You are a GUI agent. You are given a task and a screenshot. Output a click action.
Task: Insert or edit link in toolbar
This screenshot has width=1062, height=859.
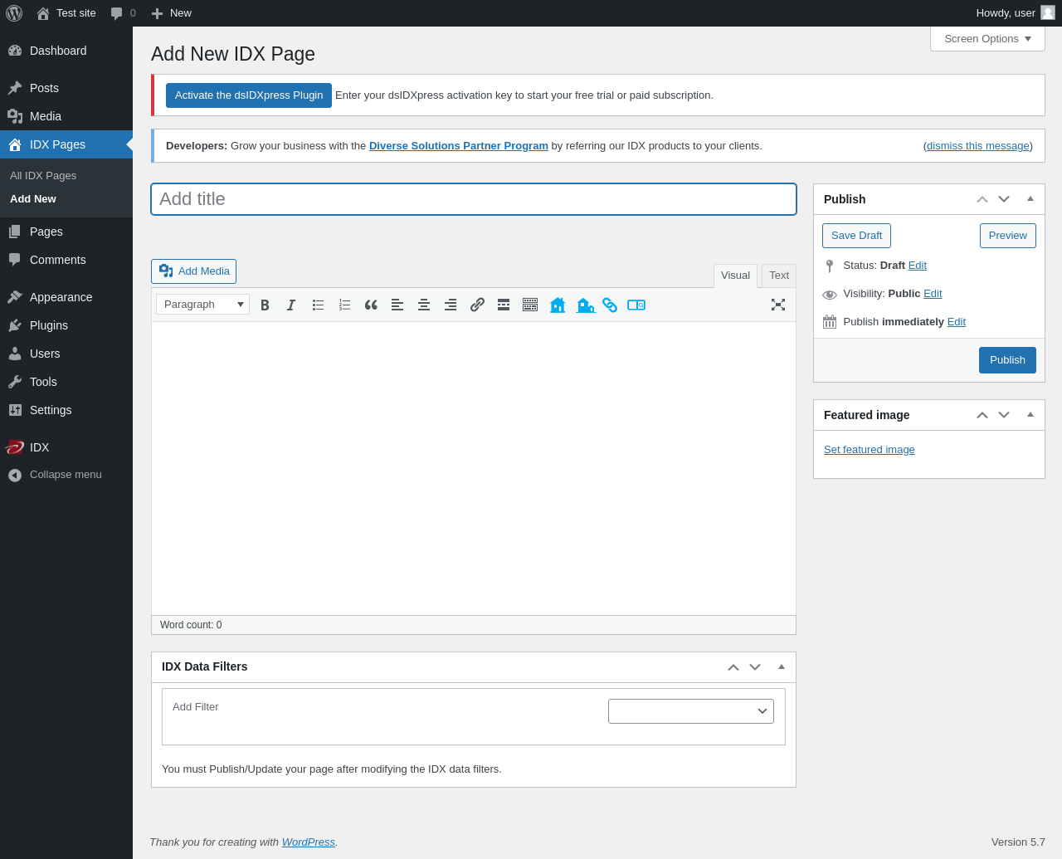coord(477,305)
